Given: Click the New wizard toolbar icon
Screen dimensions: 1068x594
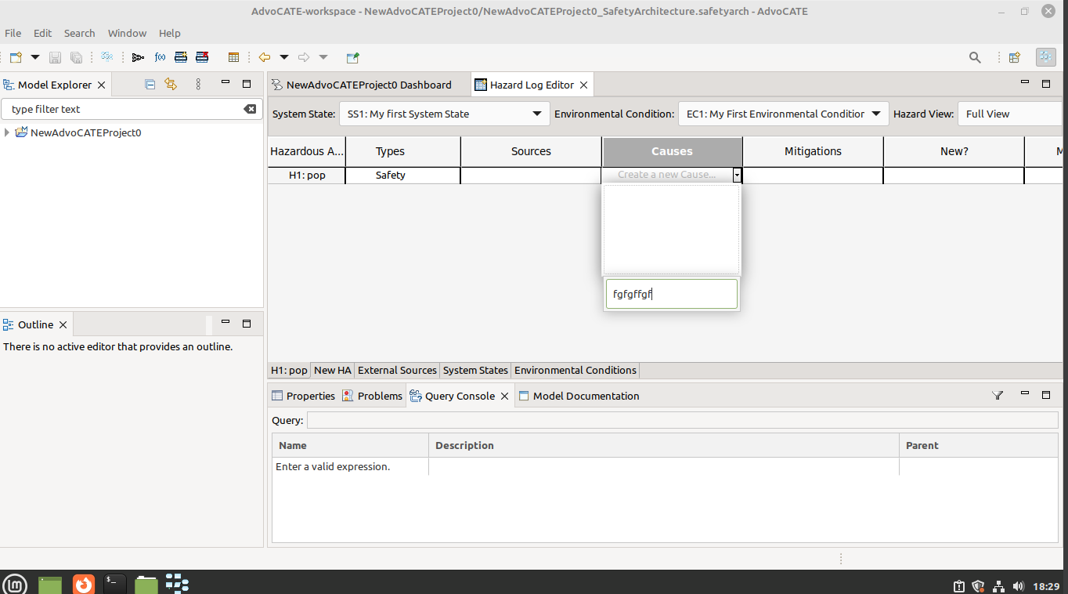Looking at the screenshot, I should point(16,57).
